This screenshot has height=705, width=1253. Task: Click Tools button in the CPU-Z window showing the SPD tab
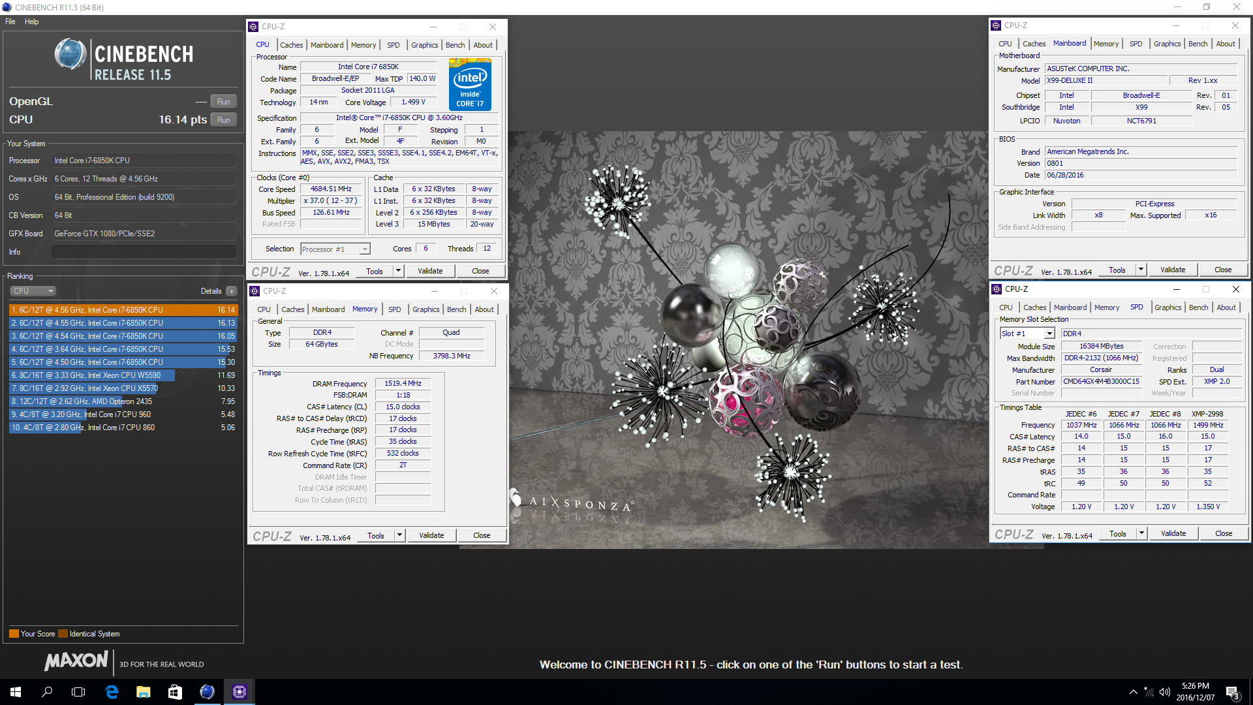(x=1118, y=533)
